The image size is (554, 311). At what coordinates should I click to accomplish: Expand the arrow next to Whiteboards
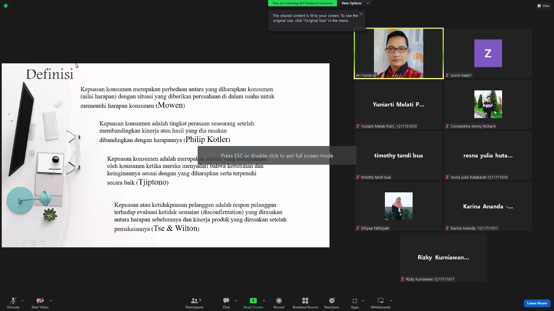(x=391, y=301)
